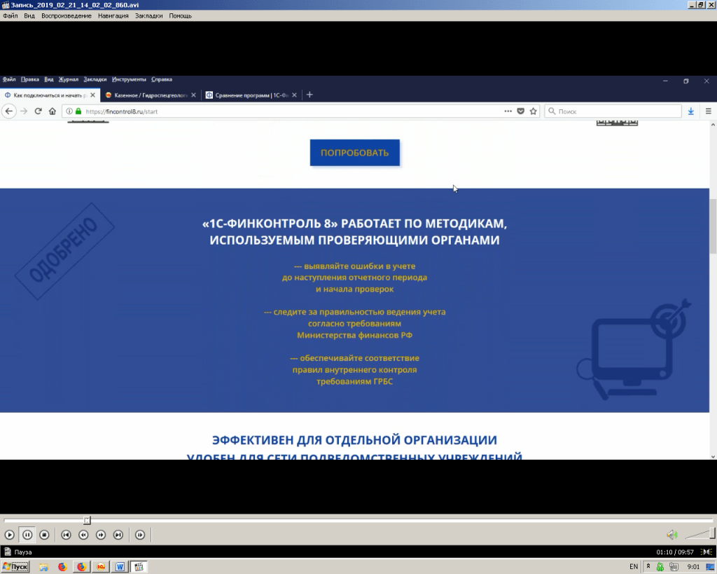Stop the video playback
Viewport: 717px width, 574px height.
click(x=44, y=535)
